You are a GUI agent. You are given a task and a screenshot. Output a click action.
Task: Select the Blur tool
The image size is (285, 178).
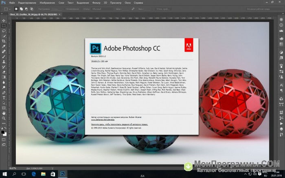coord(4,82)
